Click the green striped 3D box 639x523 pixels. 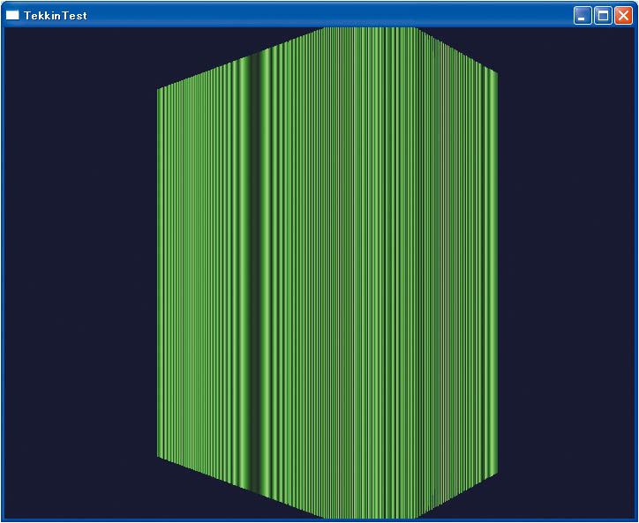point(327,273)
